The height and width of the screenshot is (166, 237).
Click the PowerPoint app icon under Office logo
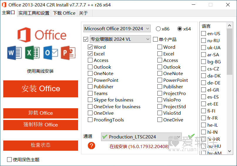coord(68,53)
